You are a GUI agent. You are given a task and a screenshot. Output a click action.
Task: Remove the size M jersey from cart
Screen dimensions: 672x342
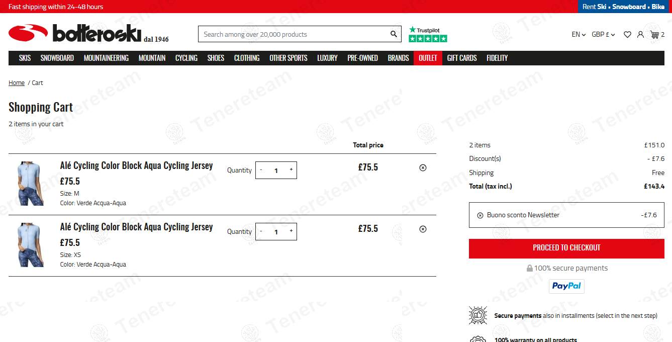pyautogui.click(x=423, y=167)
